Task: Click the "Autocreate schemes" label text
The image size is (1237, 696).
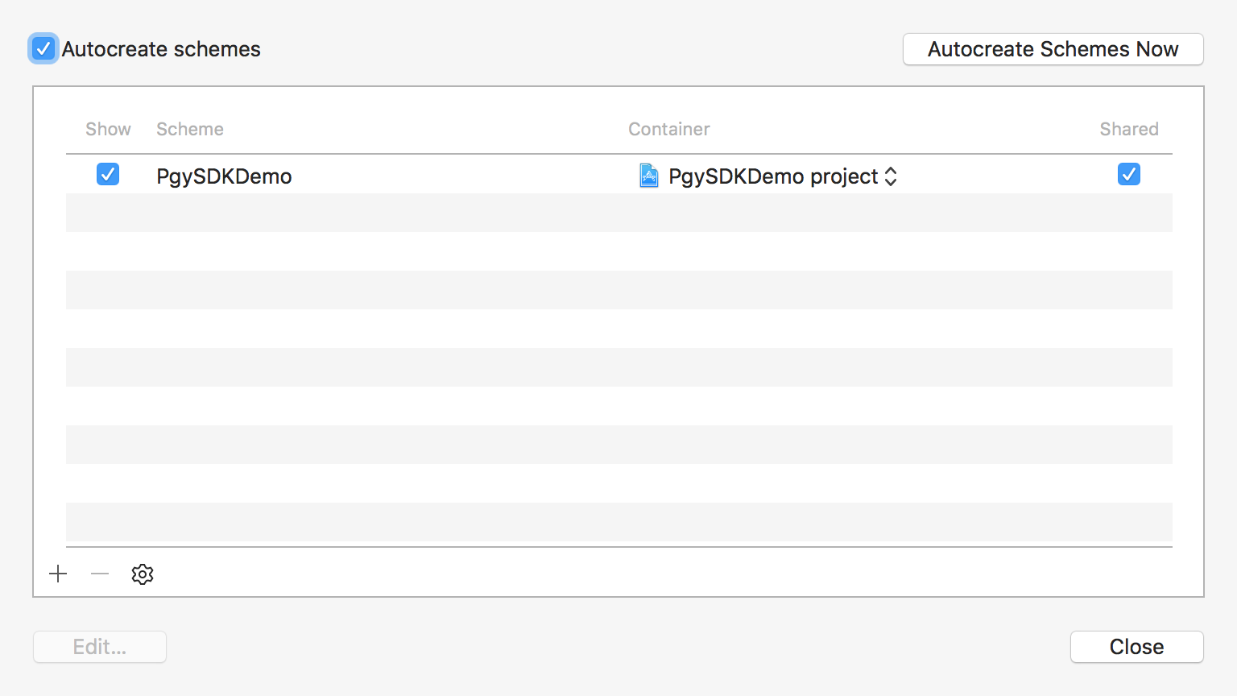Action: [161, 49]
